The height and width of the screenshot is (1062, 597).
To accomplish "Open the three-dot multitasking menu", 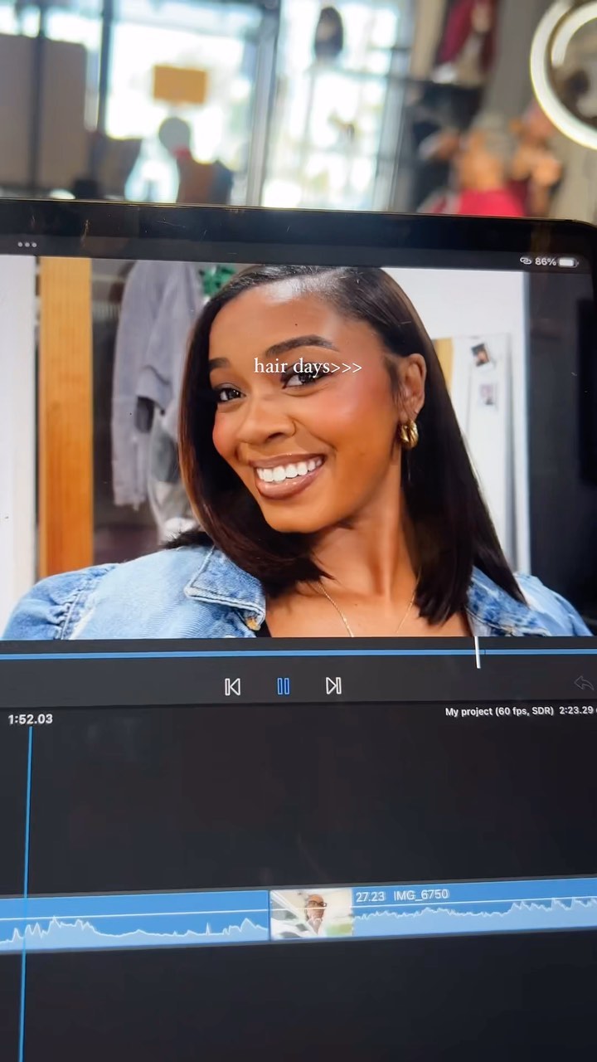I will (x=27, y=245).
